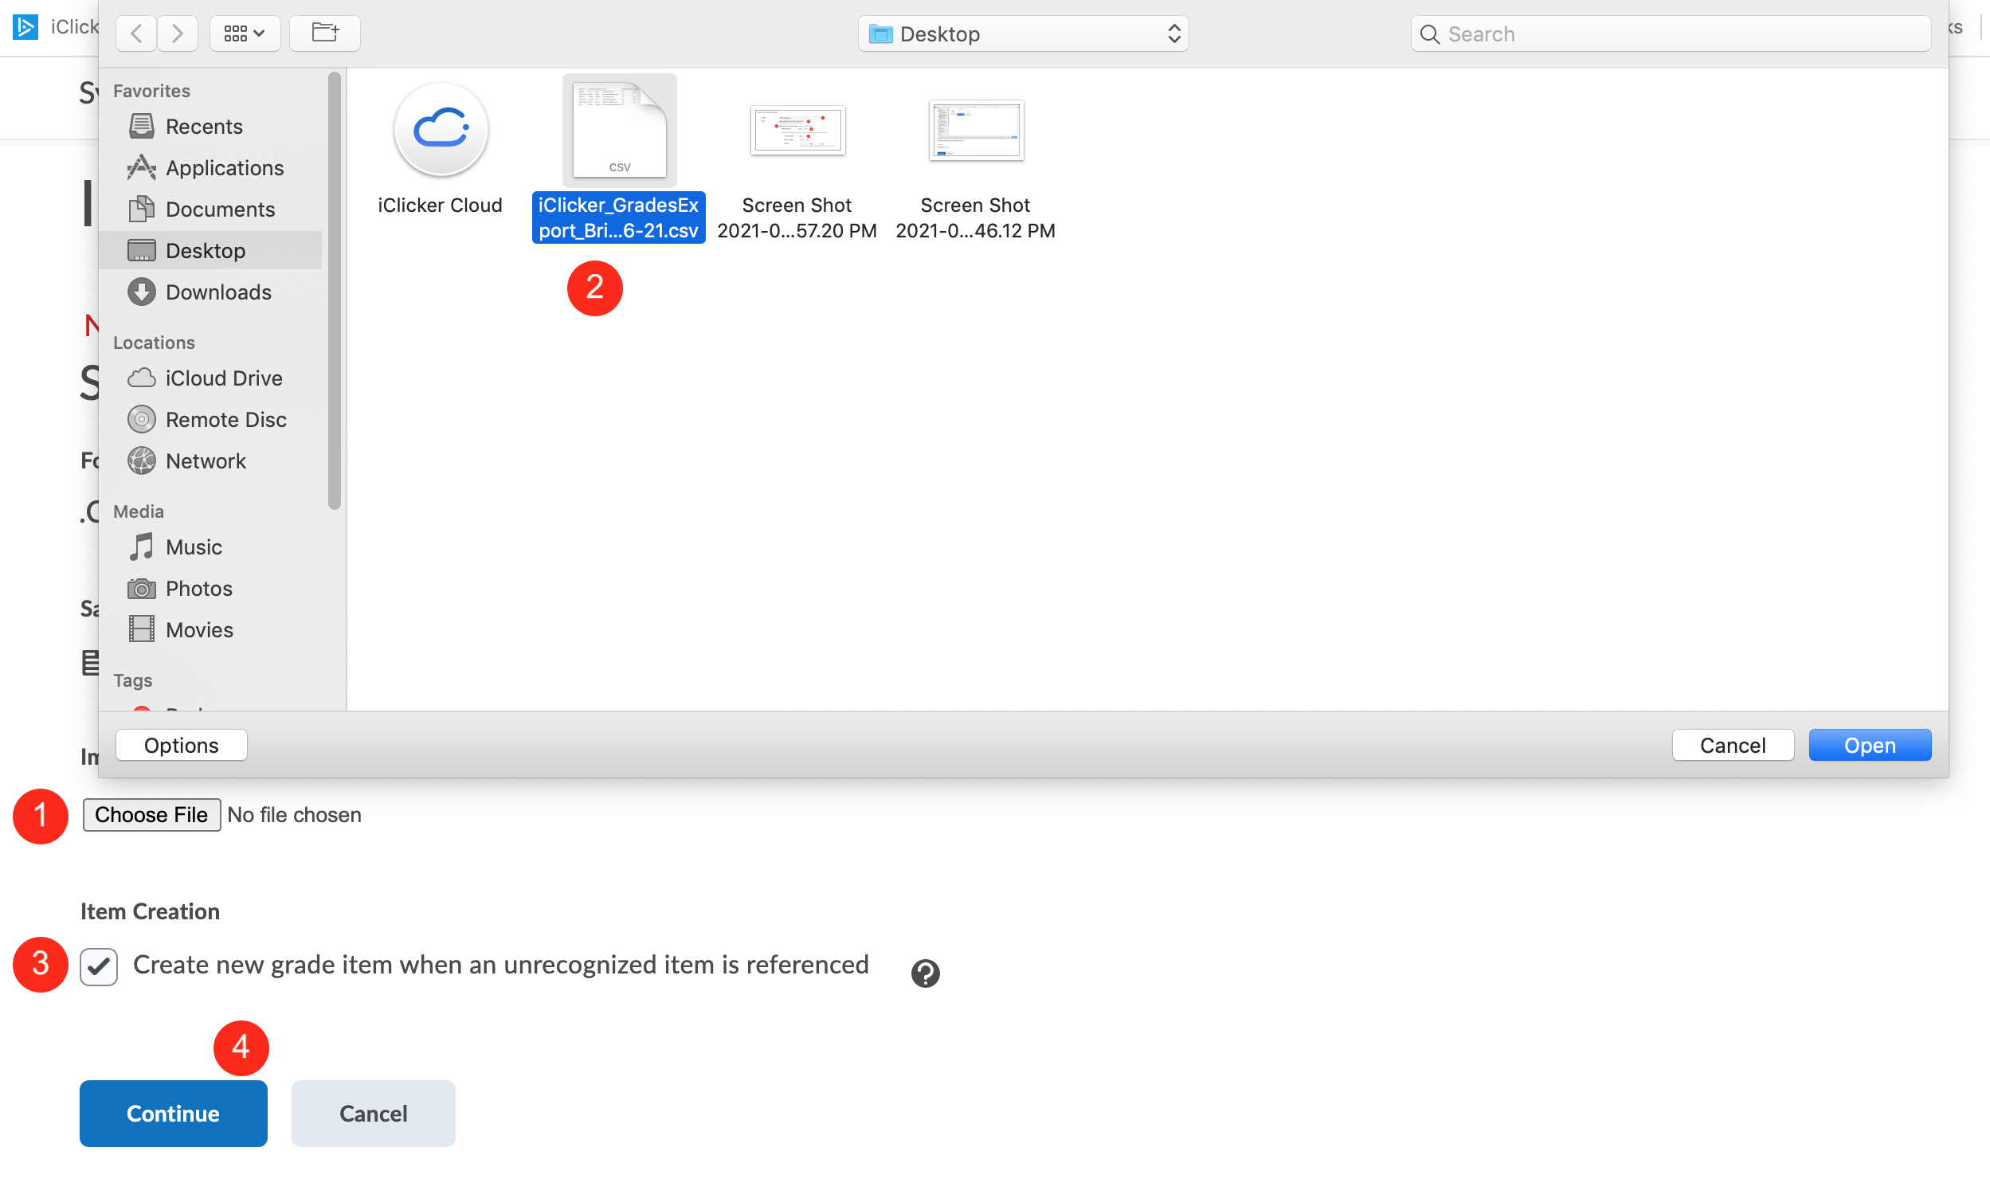1990x1179 pixels.
Task: Create a new folder with toolbar icon
Action: pos(325,33)
